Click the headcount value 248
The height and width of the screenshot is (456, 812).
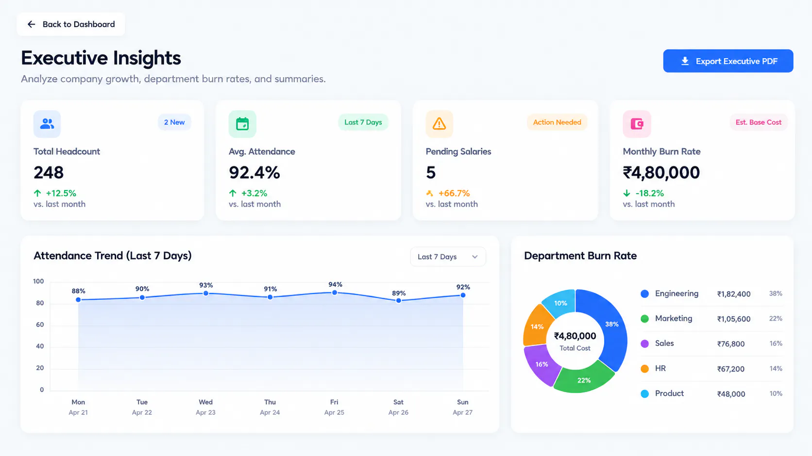(x=49, y=173)
